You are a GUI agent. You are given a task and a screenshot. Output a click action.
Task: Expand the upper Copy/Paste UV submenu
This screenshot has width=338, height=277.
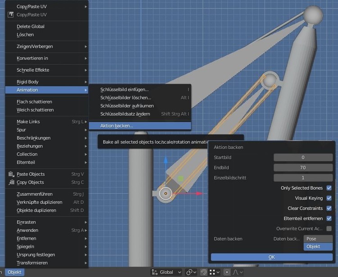(47, 6)
